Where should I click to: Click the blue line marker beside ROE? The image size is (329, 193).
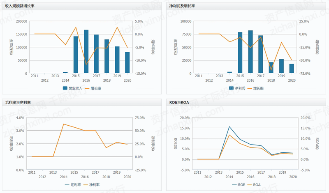pos(234,185)
